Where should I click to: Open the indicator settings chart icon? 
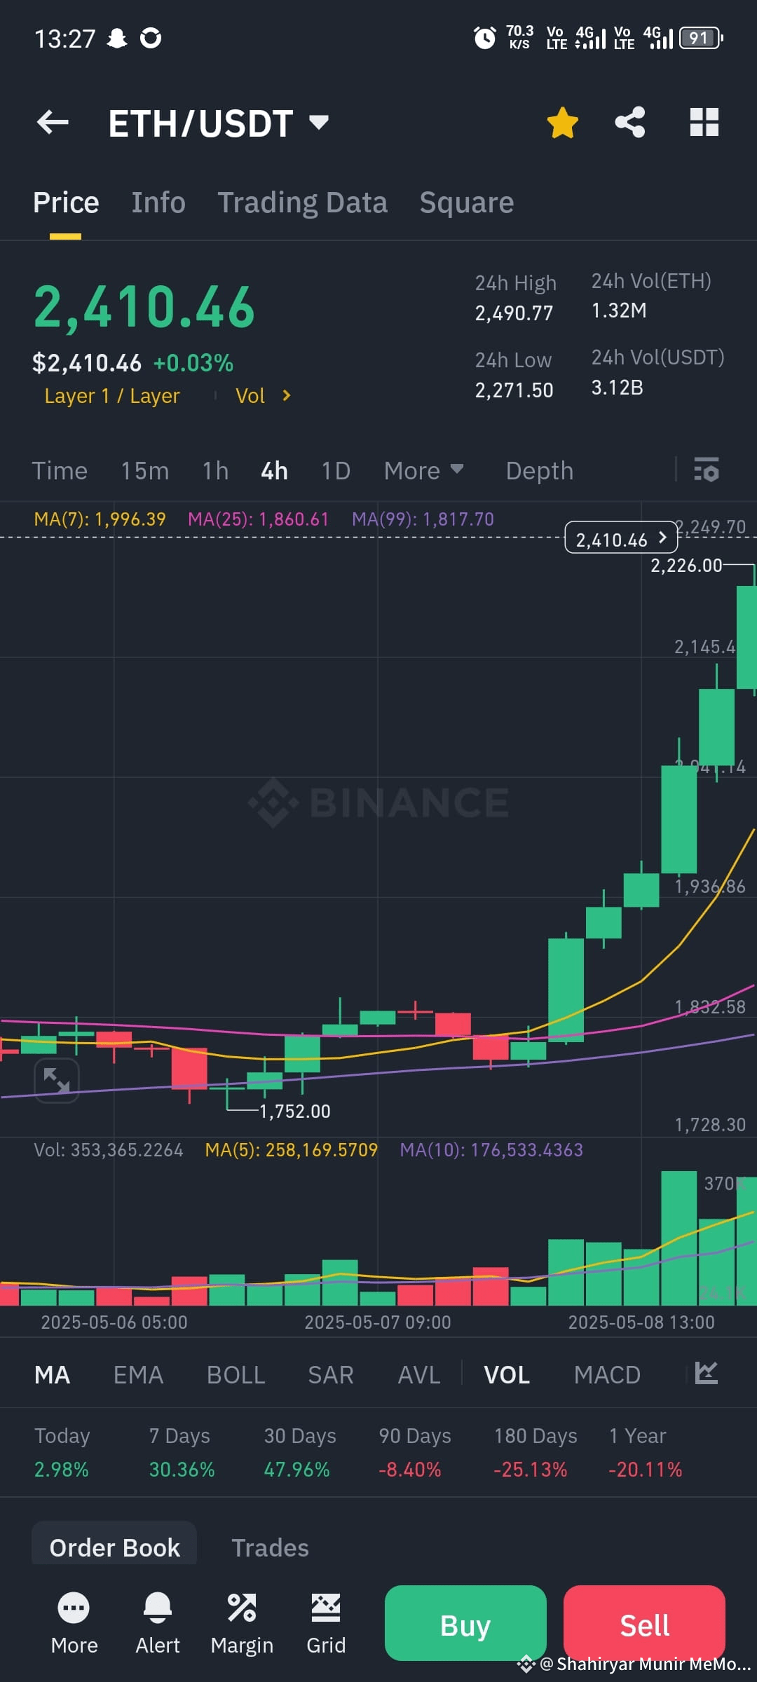pyautogui.click(x=706, y=1372)
